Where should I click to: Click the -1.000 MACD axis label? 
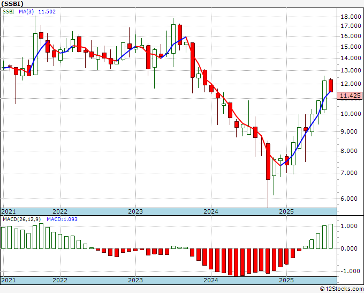pyautogui.click(x=349, y=271)
